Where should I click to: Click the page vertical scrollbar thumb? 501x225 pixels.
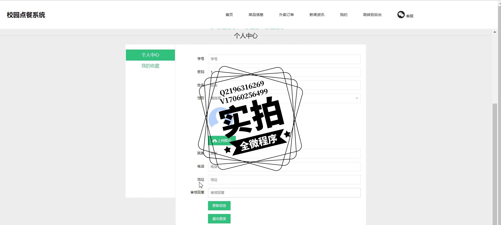tap(495, 164)
